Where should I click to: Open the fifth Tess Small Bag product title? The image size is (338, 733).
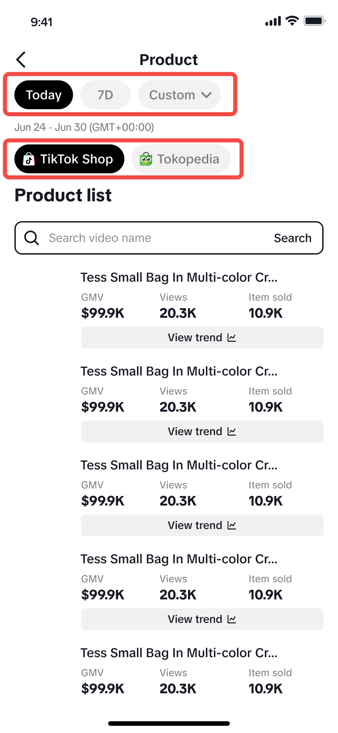point(179,653)
